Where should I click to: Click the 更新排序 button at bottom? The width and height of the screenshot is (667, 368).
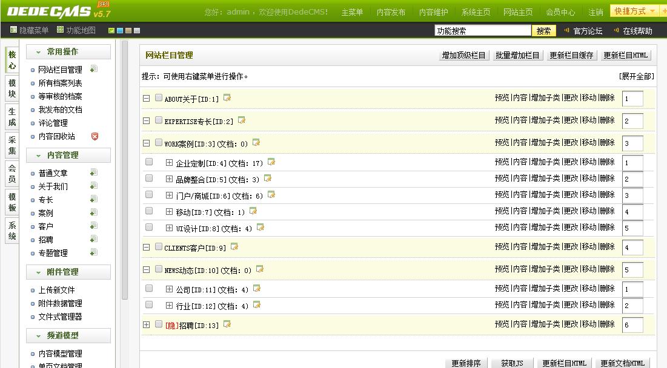[466, 363]
